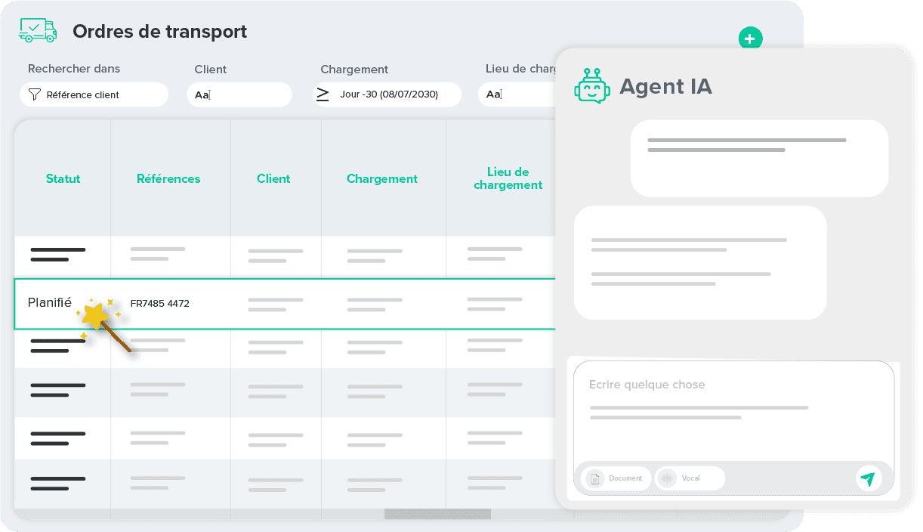Click inside the Client search field
The image size is (923, 532).
(x=239, y=94)
